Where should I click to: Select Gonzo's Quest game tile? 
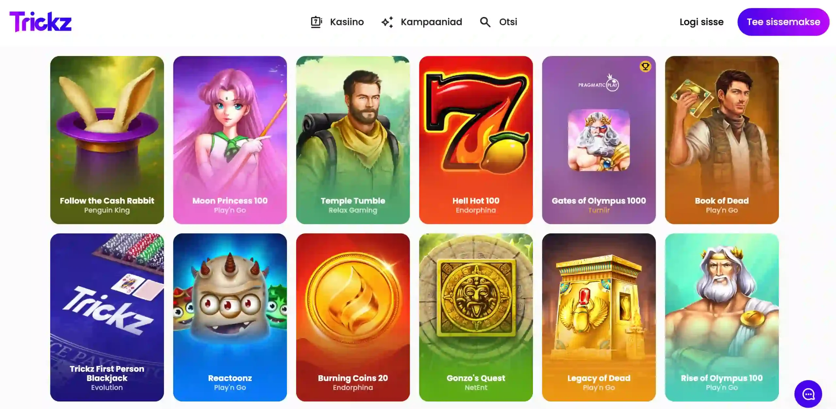[476, 317]
